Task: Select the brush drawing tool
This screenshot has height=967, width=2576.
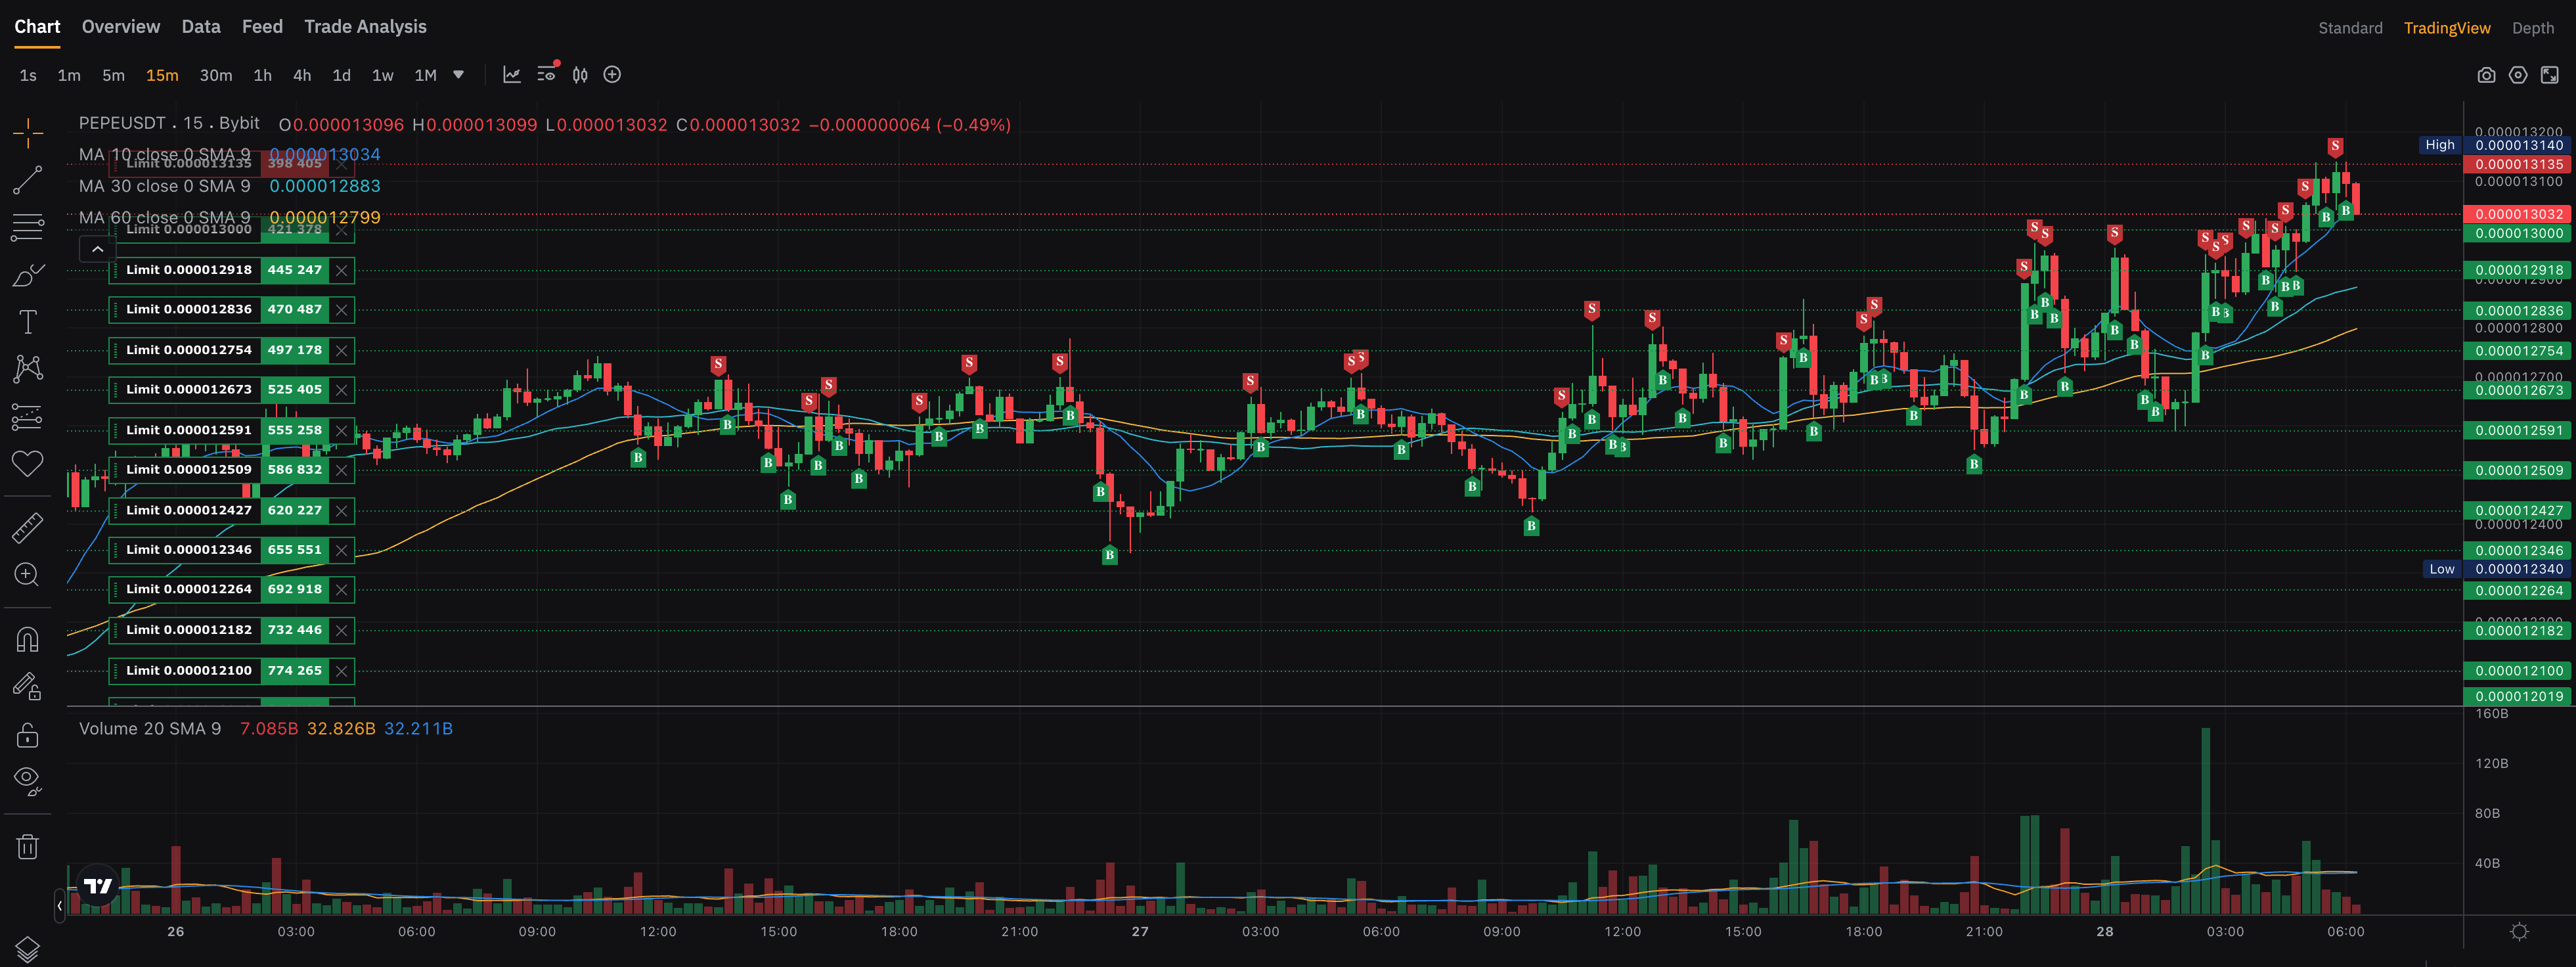Action: pos(27,275)
